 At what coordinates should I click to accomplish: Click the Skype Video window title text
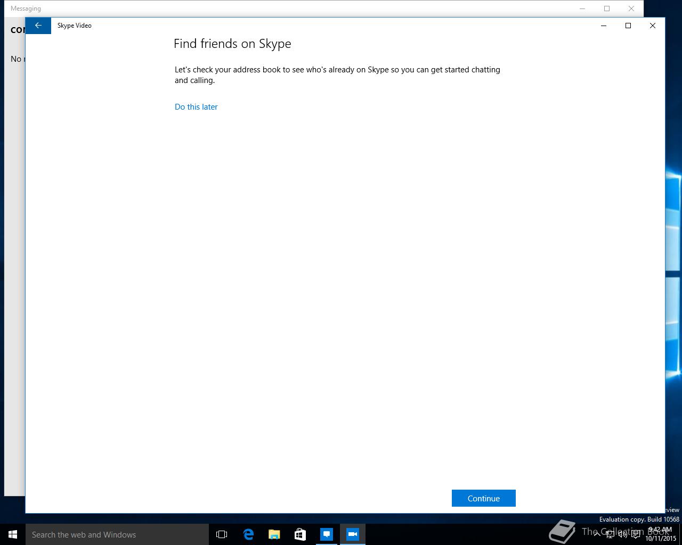click(x=75, y=26)
